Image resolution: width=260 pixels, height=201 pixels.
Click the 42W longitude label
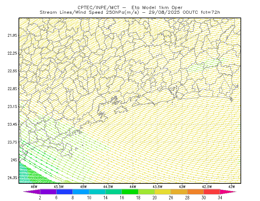tap(231, 187)
